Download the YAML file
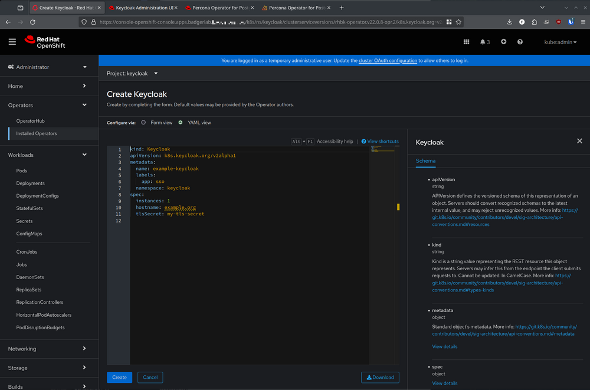This screenshot has width=590, height=390. (380, 377)
